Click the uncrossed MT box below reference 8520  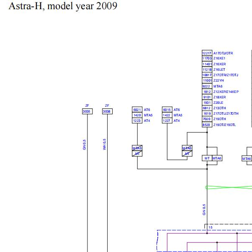[x=207, y=158]
